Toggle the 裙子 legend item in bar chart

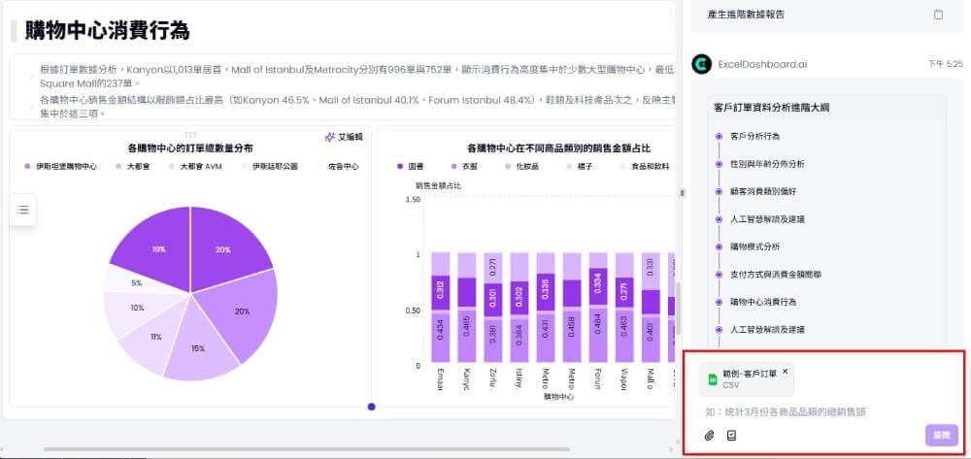click(x=581, y=166)
